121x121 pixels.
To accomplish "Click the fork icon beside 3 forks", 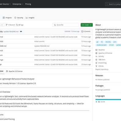I will coord(96,66).
